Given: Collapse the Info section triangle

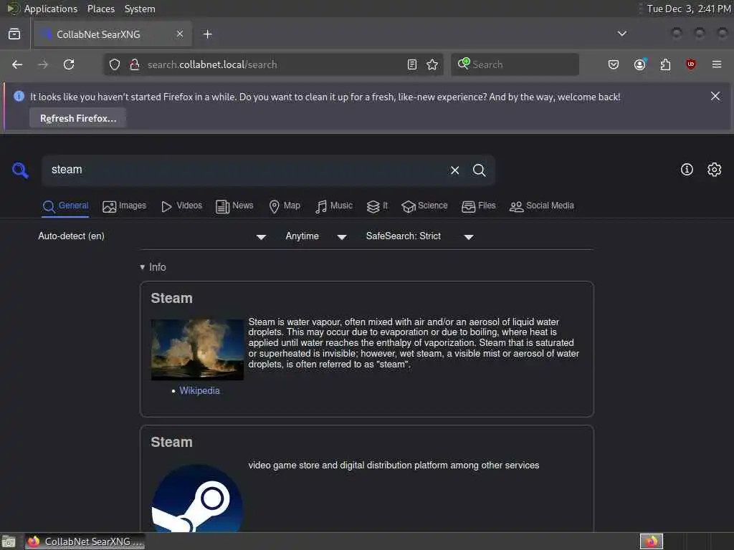Looking at the screenshot, I should tap(143, 267).
